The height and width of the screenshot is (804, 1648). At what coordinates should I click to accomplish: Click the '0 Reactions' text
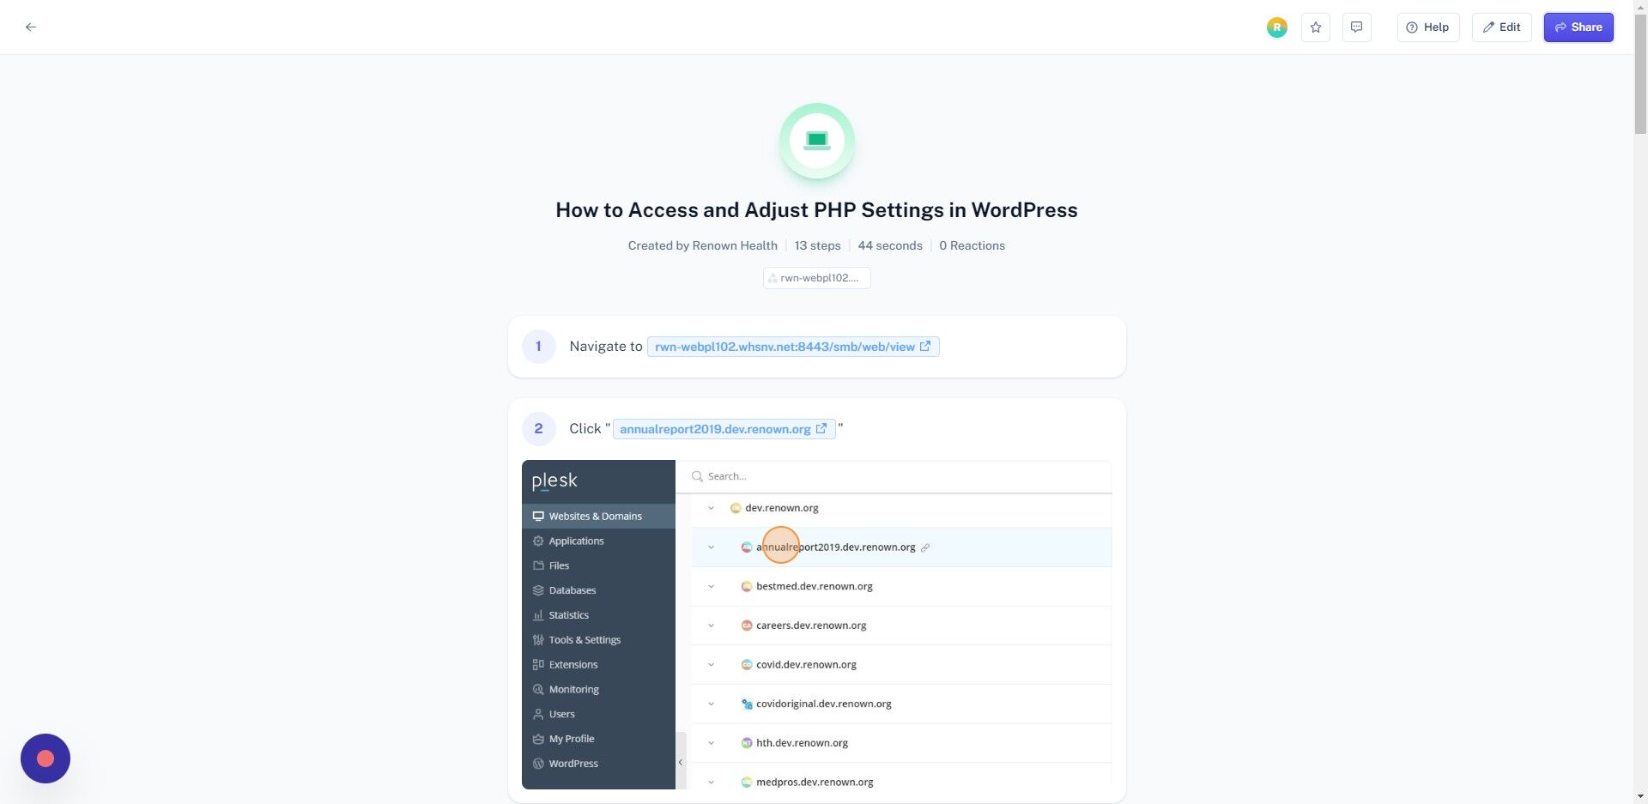[x=972, y=245]
